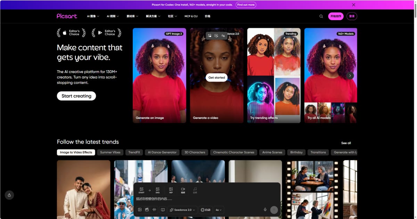Expand the 解决方案 menu

click(x=153, y=16)
